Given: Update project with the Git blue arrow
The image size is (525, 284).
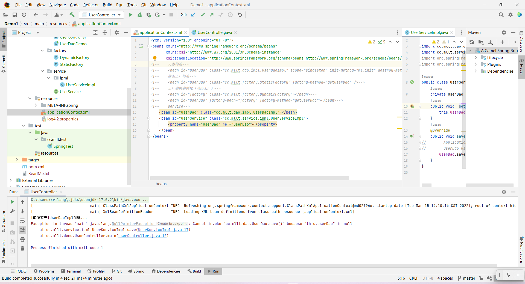Looking at the screenshot, I should click(193, 15).
